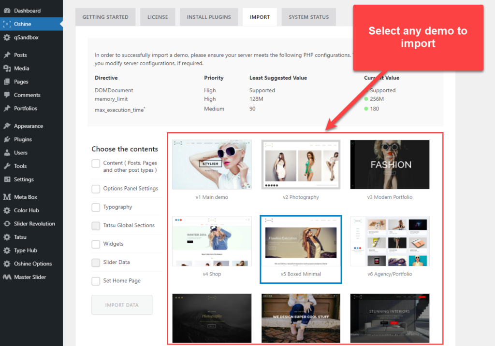This screenshot has width=495, height=346.
Task: Open Plugins via its plug icon
Action: 7,139
